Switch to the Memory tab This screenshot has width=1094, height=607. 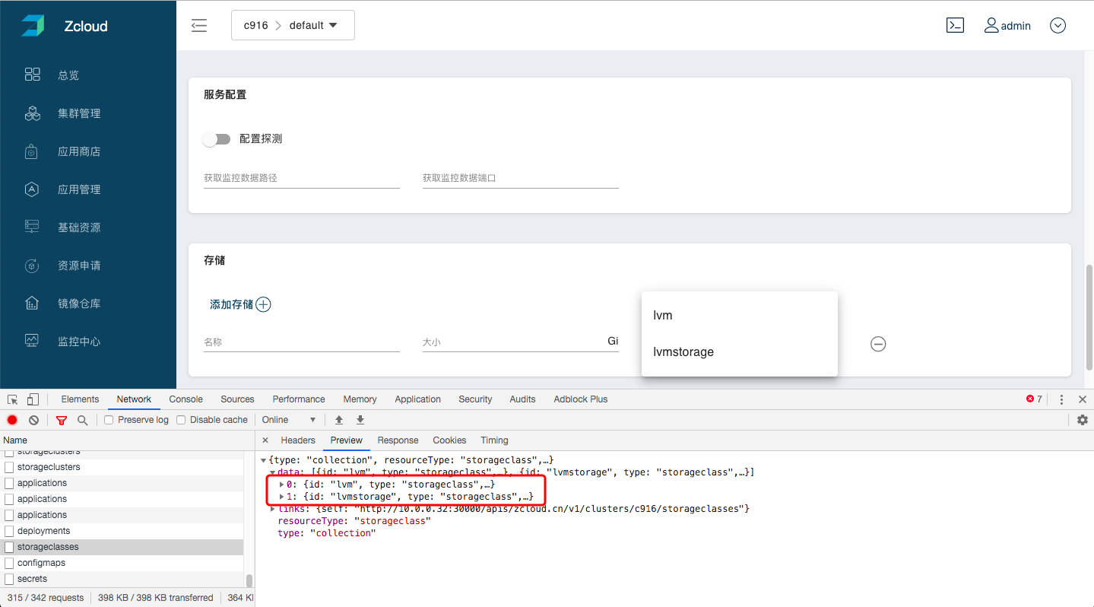(360, 399)
